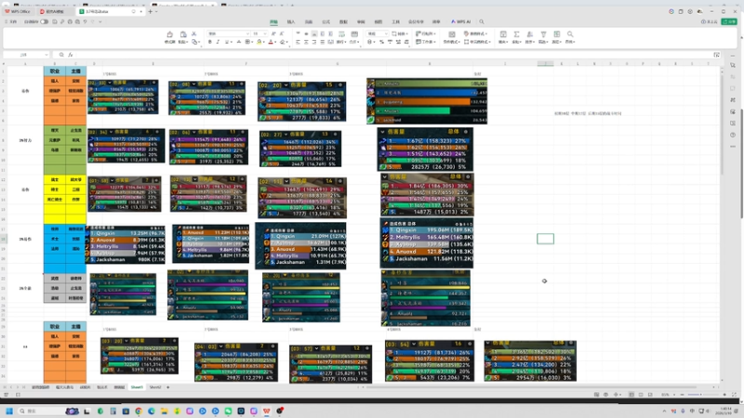
Task: Click the insert function fx icon
Action: pyautogui.click(x=71, y=55)
